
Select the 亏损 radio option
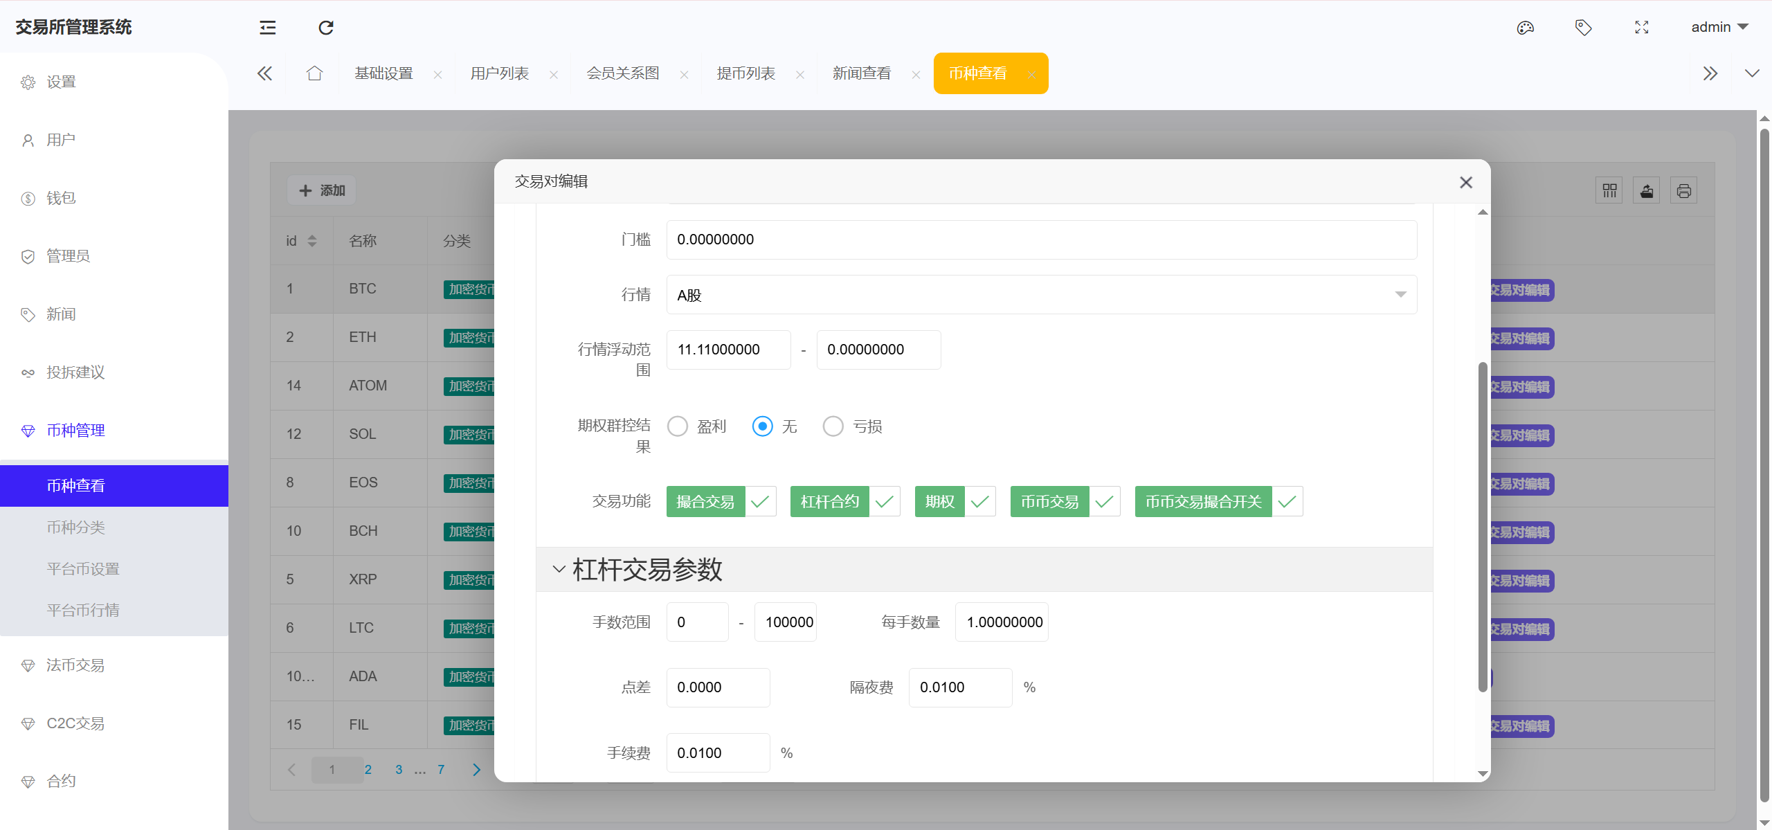(833, 426)
